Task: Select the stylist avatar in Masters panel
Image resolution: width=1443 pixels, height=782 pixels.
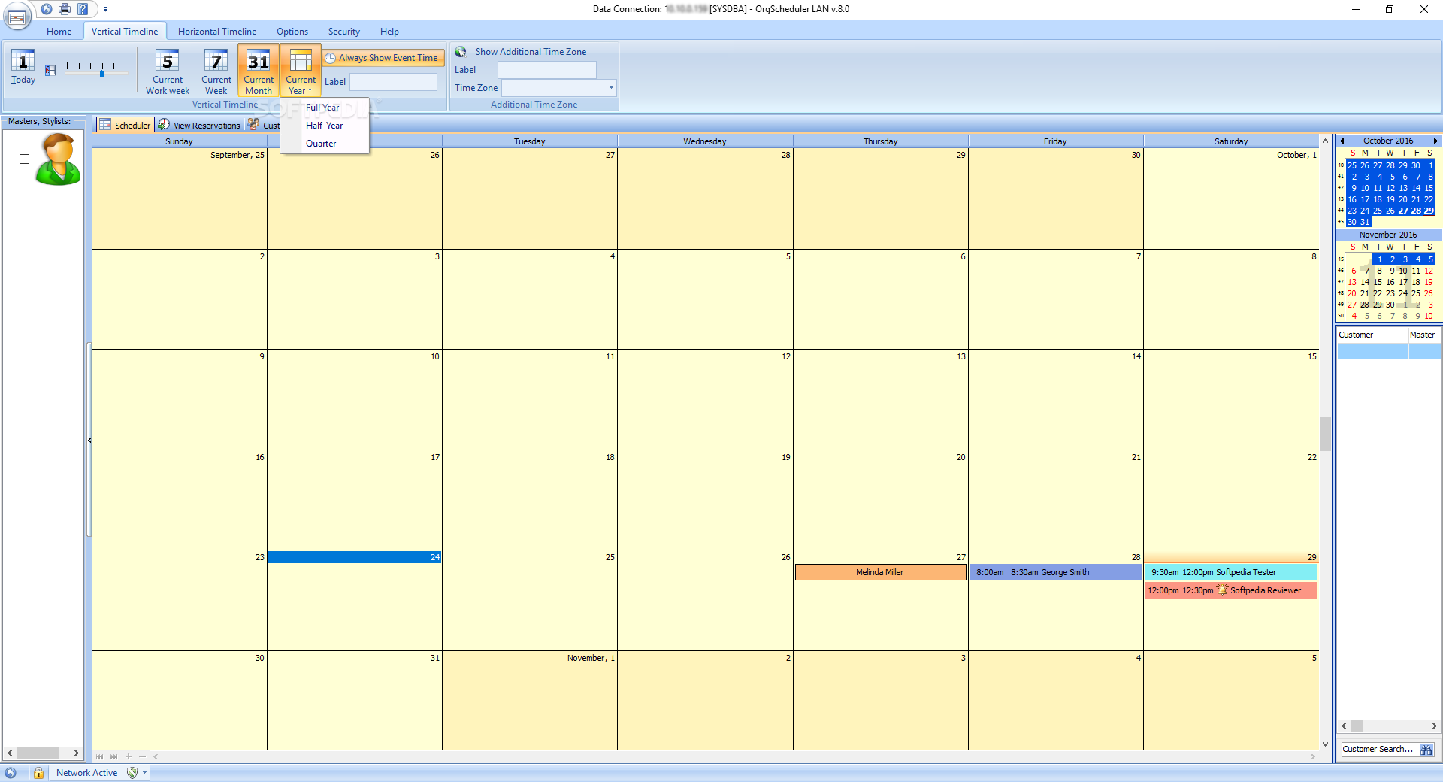Action: click(59, 159)
